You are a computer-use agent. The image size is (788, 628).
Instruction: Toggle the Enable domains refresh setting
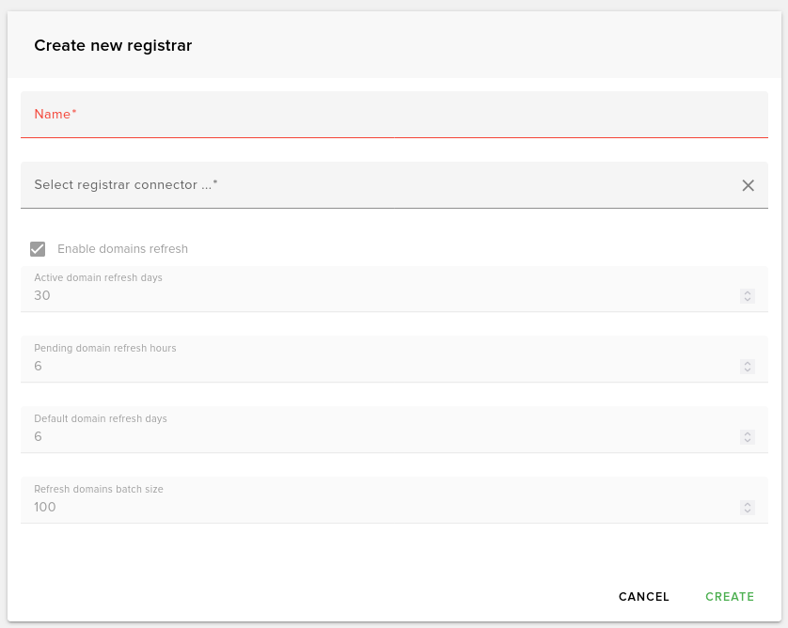click(x=39, y=248)
